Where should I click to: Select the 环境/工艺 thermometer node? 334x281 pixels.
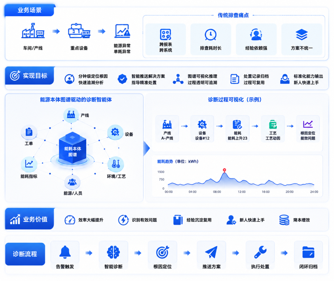(116, 164)
